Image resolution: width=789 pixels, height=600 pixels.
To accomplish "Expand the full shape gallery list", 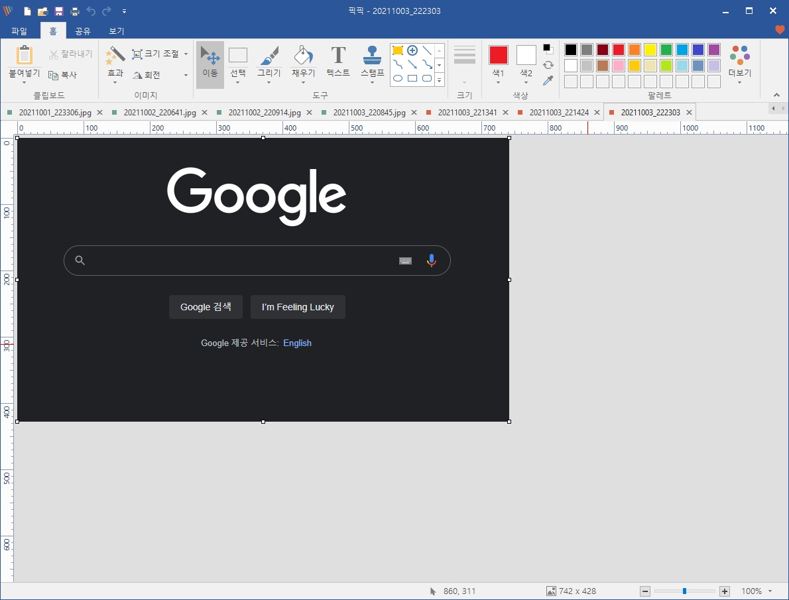I will [x=440, y=80].
